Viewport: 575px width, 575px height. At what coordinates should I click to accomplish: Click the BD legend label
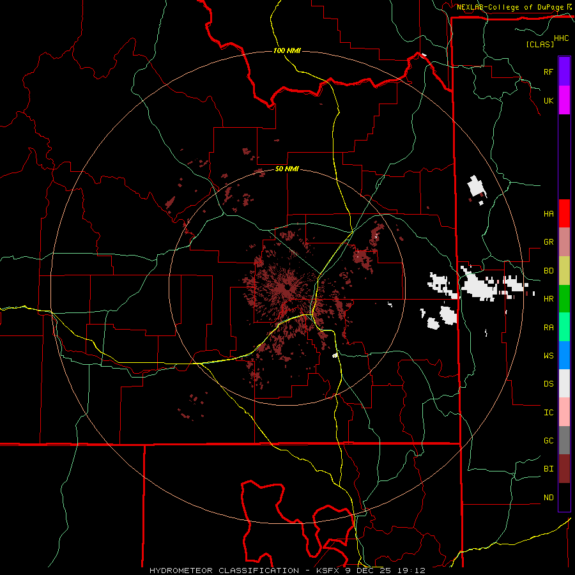click(x=548, y=271)
